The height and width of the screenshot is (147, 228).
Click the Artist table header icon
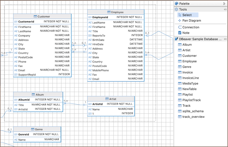(107, 99)
